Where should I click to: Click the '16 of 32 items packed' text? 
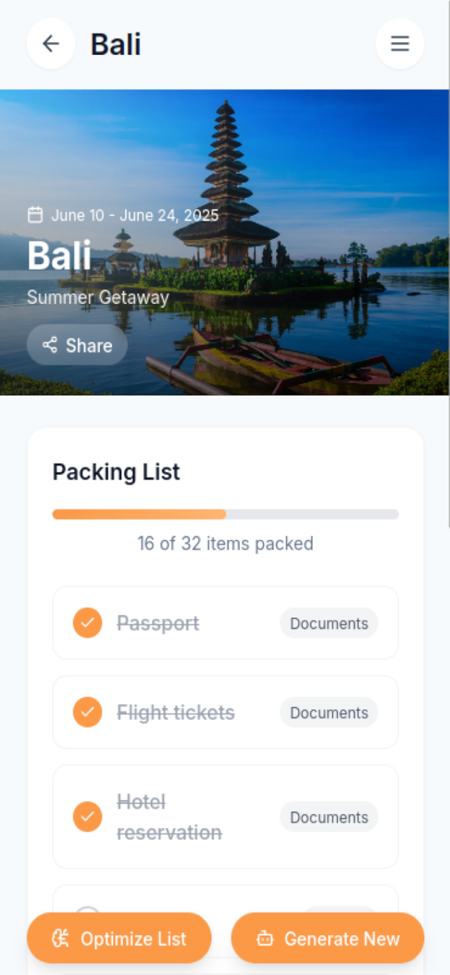(225, 543)
